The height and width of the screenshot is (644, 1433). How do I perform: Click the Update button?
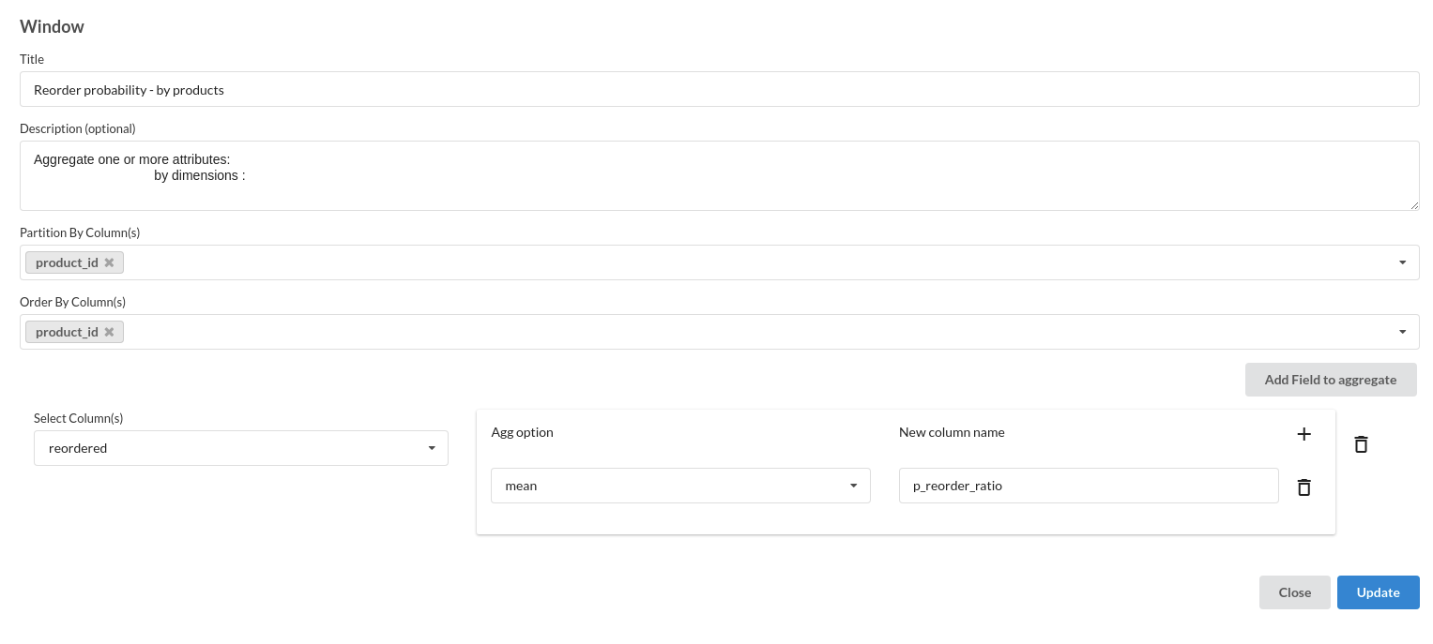coord(1378,592)
